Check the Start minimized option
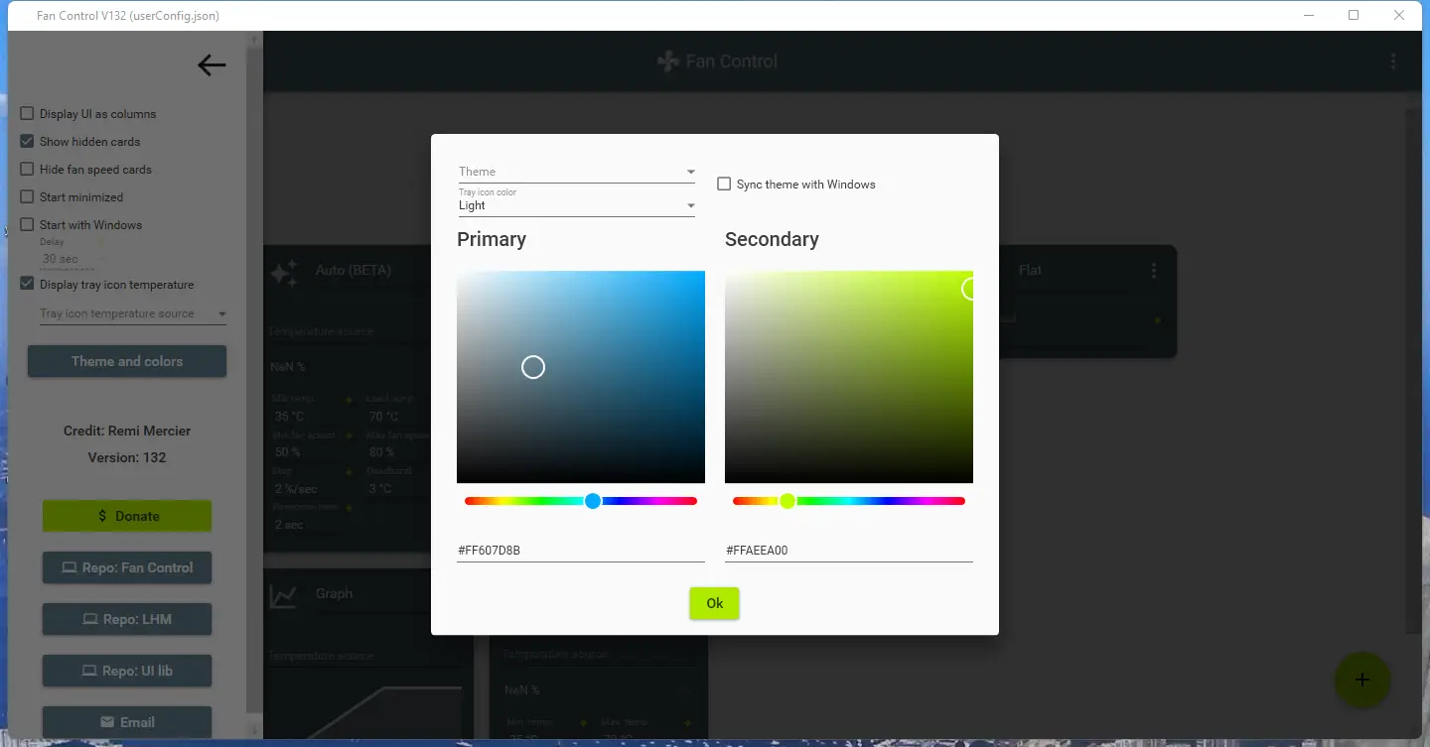This screenshot has width=1430, height=747. 28,197
